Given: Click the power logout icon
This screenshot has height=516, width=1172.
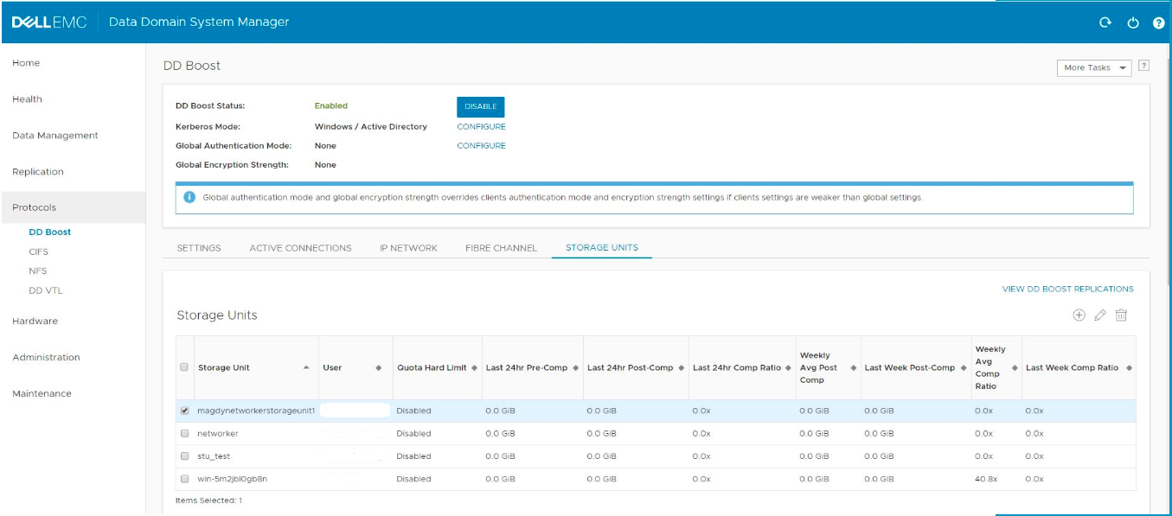Looking at the screenshot, I should (1132, 22).
